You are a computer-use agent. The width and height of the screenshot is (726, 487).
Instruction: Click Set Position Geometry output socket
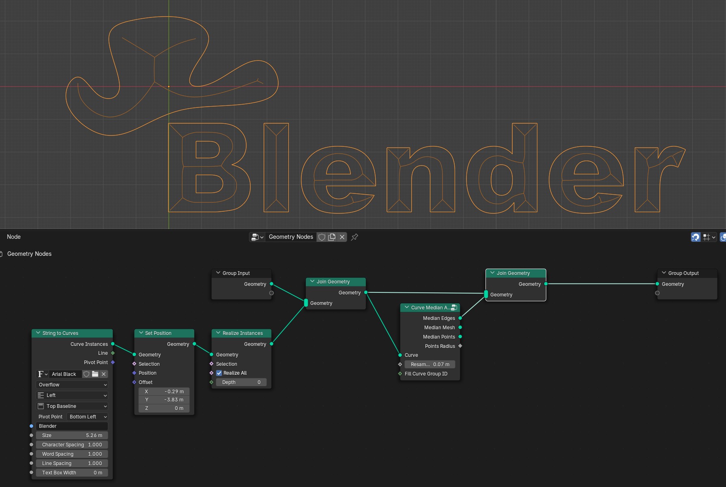(194, 344)
